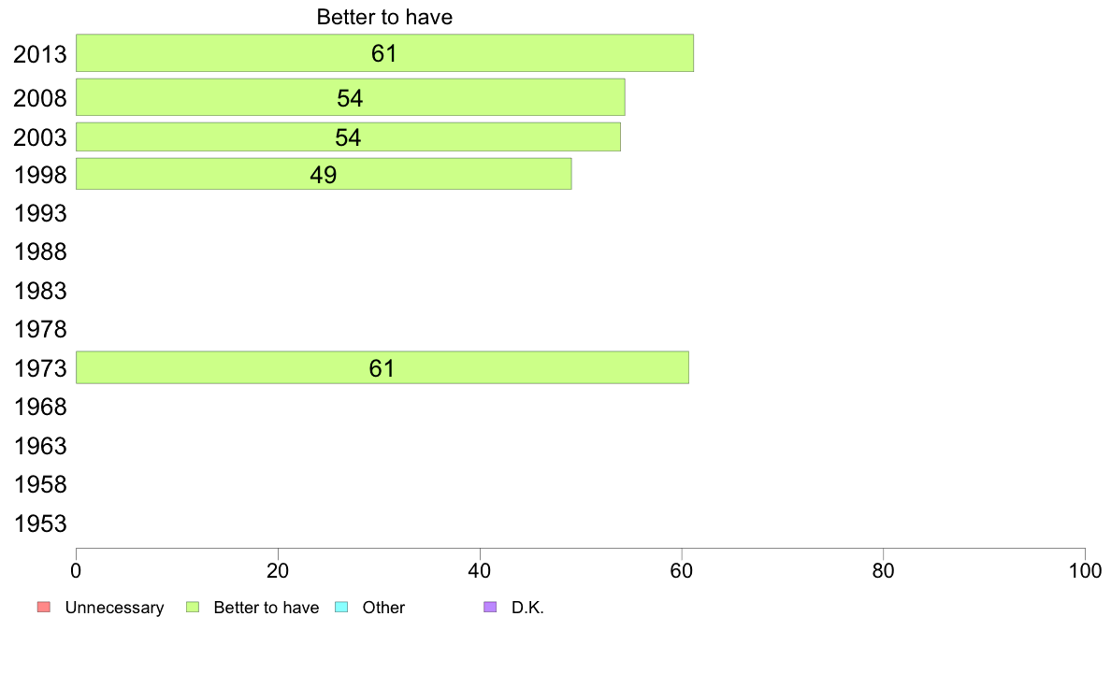Image resolution: width=1111 pixels, height=688 pixels.
Task: Select the 2008 bar showing 54
Action: 350,97
